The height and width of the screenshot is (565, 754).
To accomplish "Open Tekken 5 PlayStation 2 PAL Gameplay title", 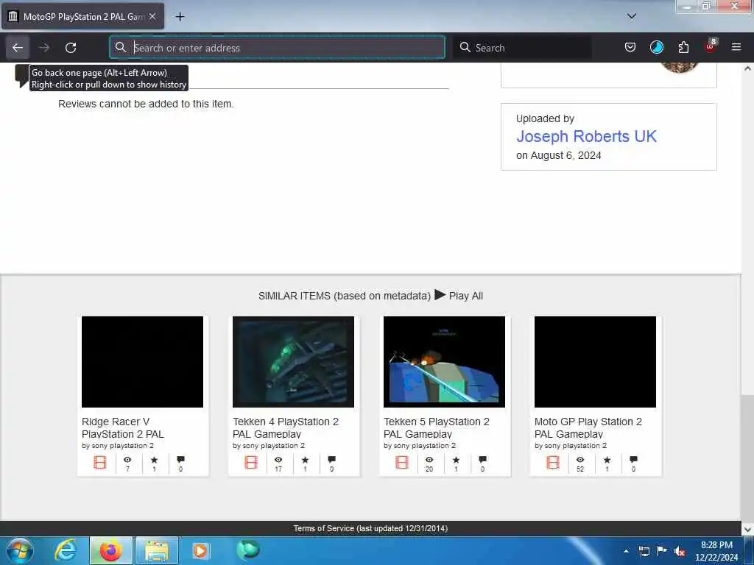I will [x=437, y=427].
